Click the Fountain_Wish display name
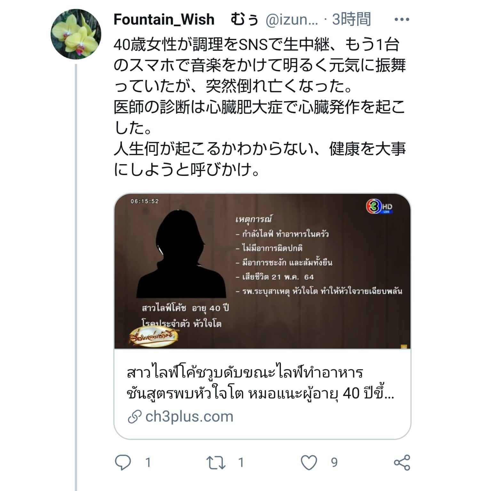 pos(164,20)
